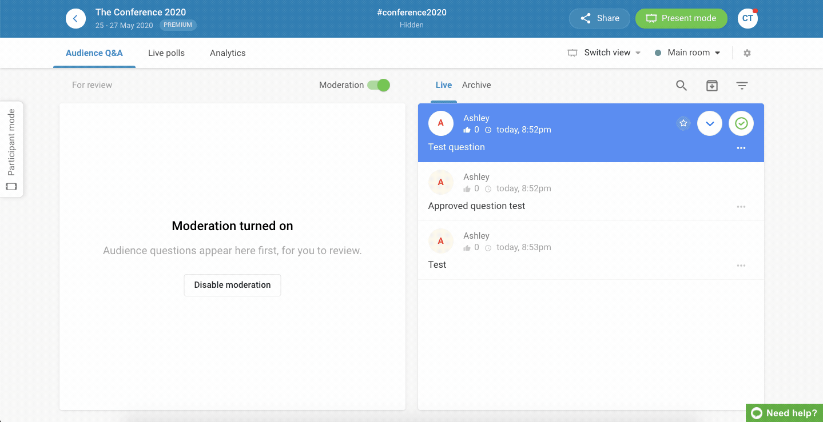Go back using the header arrow button
Screen dimensions: 823x422
coord(75,18)
